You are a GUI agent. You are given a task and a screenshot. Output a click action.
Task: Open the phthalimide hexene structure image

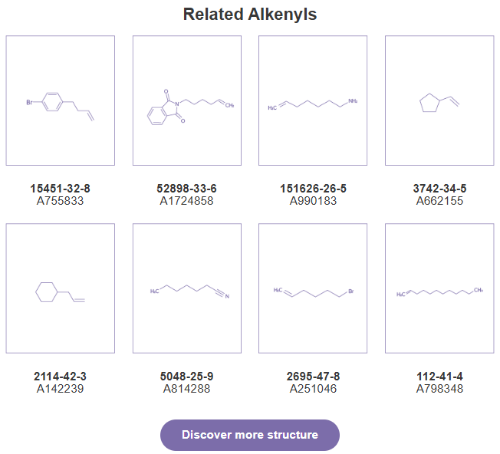tap(187, 100)
